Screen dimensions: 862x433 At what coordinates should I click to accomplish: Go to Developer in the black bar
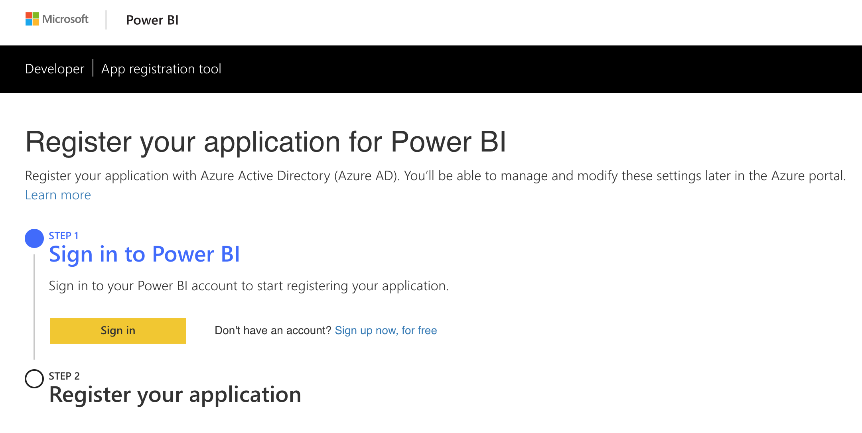(55, 69)
